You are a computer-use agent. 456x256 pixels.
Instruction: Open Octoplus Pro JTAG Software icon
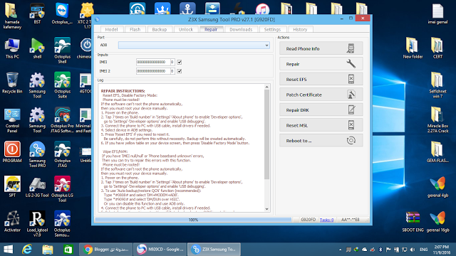click(62, 120)
